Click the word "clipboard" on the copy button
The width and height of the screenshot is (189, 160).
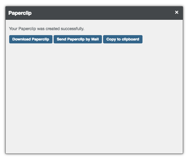pos(131,39)
